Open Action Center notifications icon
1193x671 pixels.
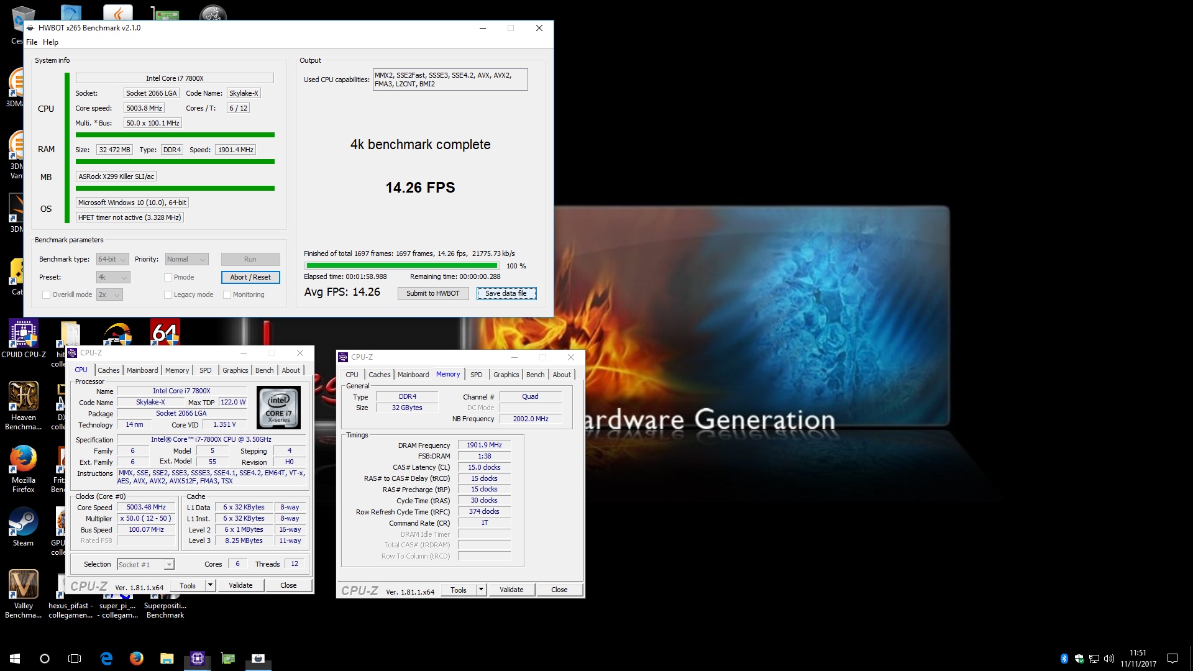pyautogui.click(x=1172, y=659)
